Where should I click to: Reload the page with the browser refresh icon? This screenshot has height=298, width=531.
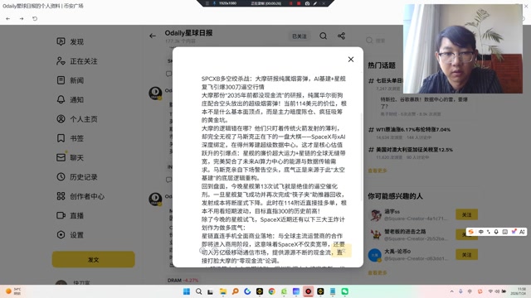pos(35,18)
